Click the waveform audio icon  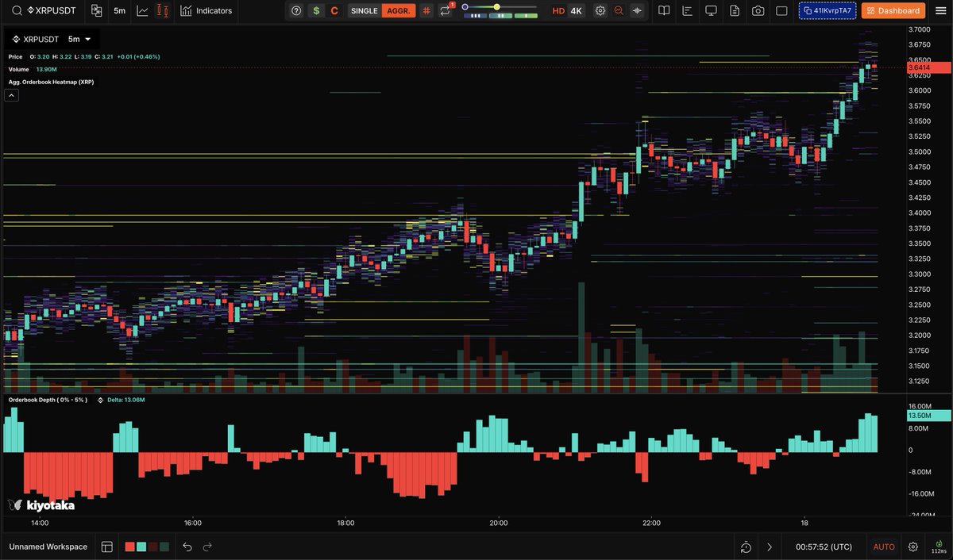[637, 11]
